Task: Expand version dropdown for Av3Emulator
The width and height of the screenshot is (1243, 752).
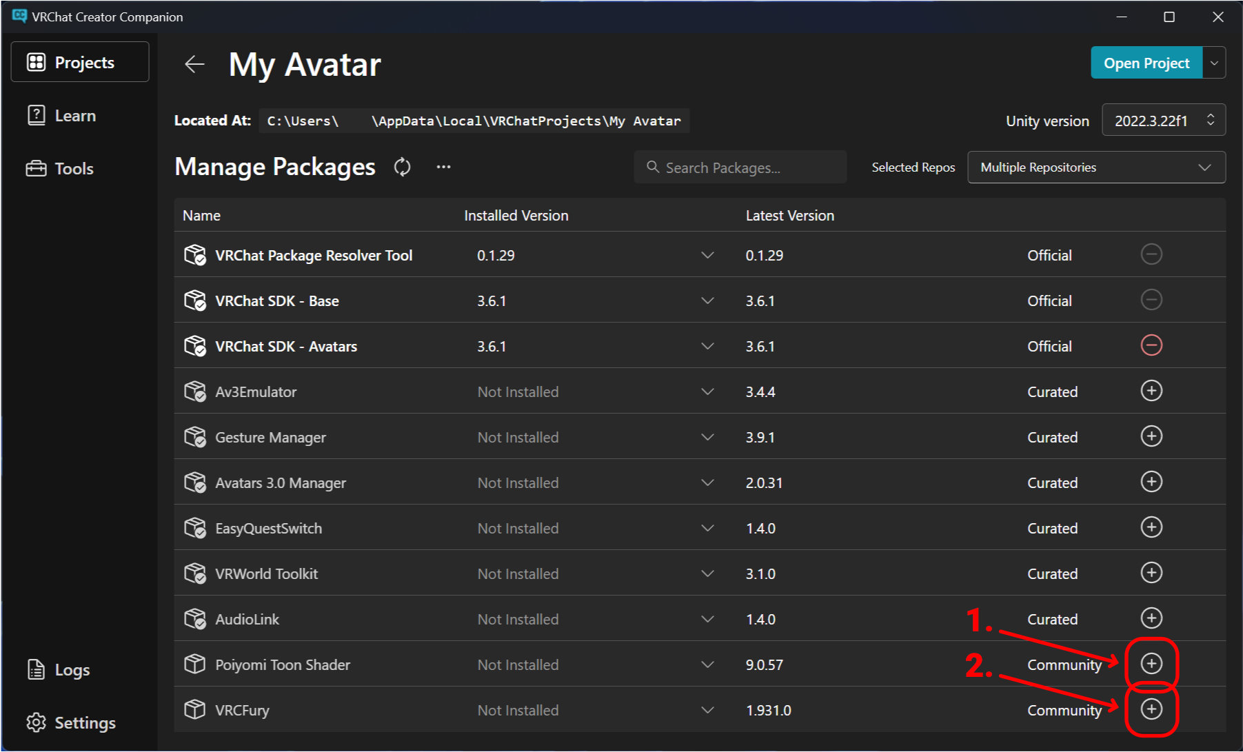Action: point(707,392)
